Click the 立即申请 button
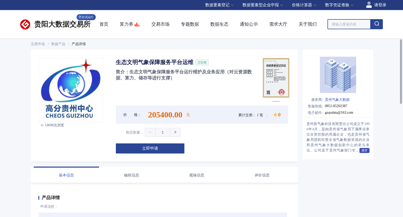 click(150, 148)
